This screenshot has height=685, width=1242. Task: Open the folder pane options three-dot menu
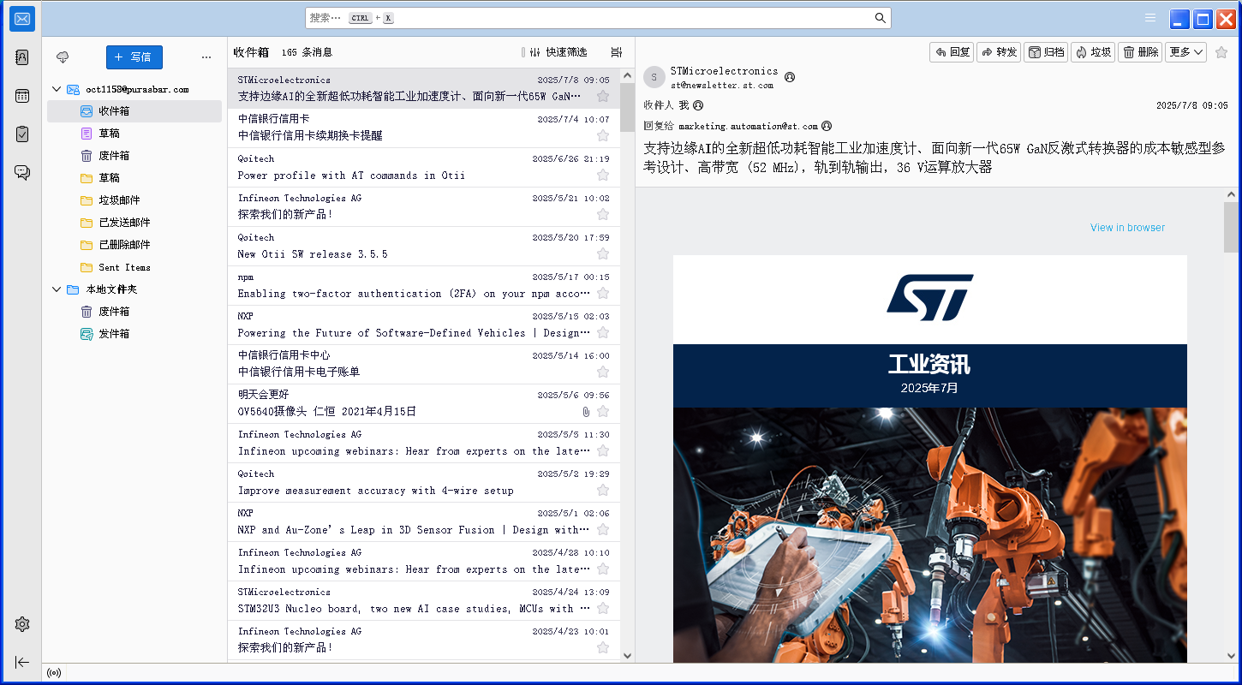click(206, 57)
